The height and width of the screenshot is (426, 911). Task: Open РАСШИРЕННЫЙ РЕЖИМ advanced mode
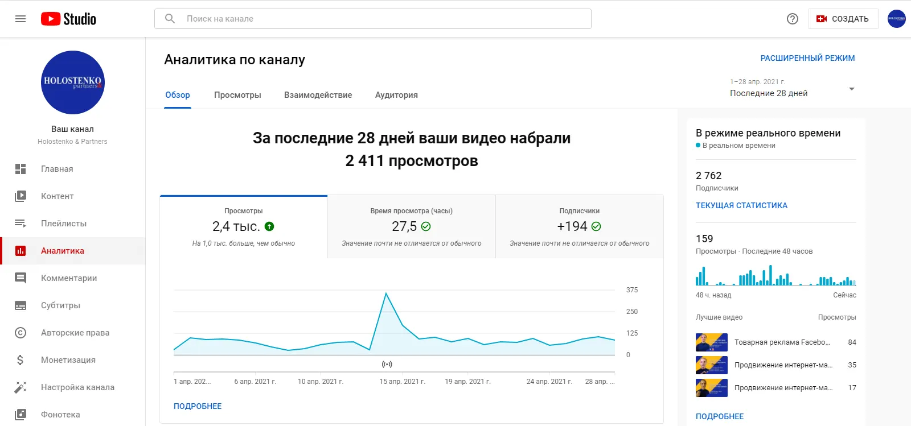tap(807, 58)
